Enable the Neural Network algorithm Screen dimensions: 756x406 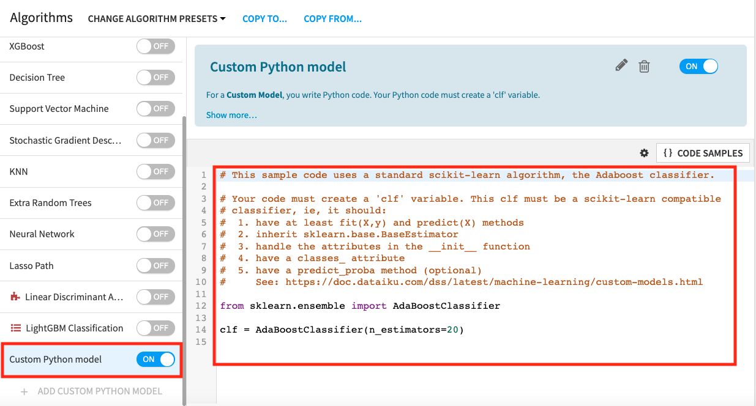point(155,234)
